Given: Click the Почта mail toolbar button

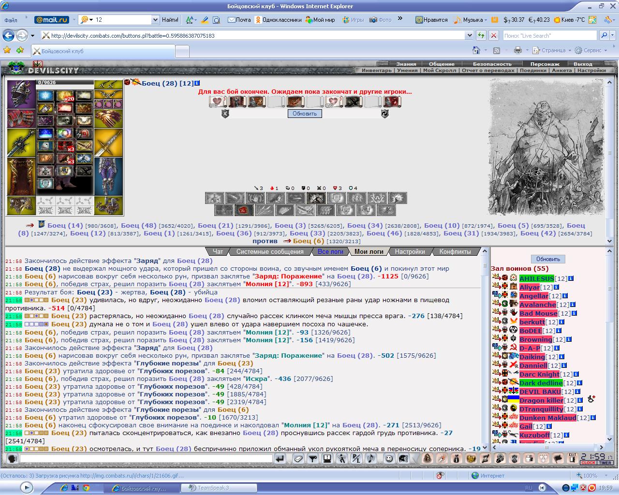Looking at the screenshot, I should (x=239, y=20).
